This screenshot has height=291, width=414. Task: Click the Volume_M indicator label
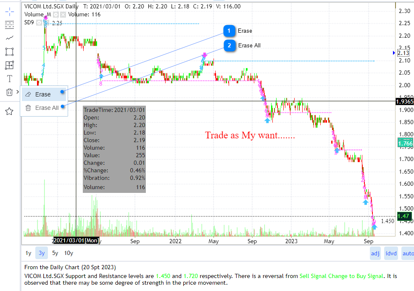tap(38, 15)
